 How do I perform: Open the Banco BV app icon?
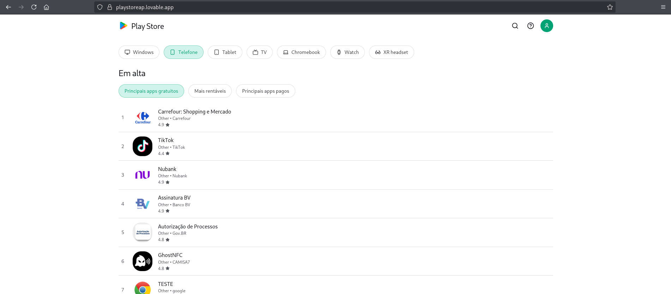click(x=143, y=204)
